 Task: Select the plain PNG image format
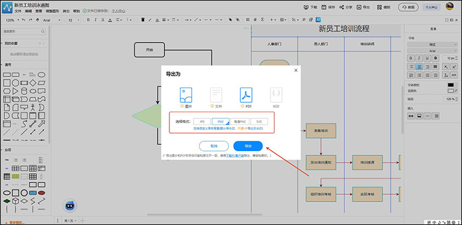221,121
